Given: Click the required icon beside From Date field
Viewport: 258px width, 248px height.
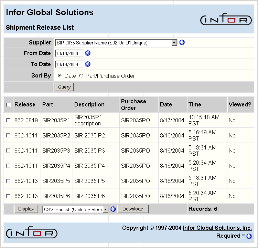Looking at the screenshot, I should (88, 53).
